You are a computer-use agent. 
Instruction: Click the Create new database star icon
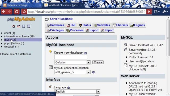pyautogui.click(x=51, y=52)
